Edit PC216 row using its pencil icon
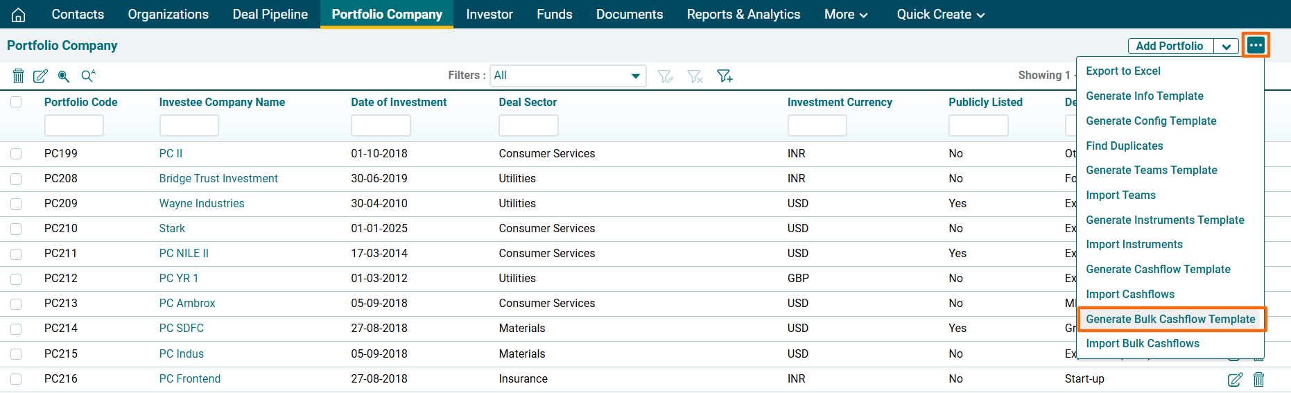This screenshot has height=393, width=1291. click(x=1235, y=379)
